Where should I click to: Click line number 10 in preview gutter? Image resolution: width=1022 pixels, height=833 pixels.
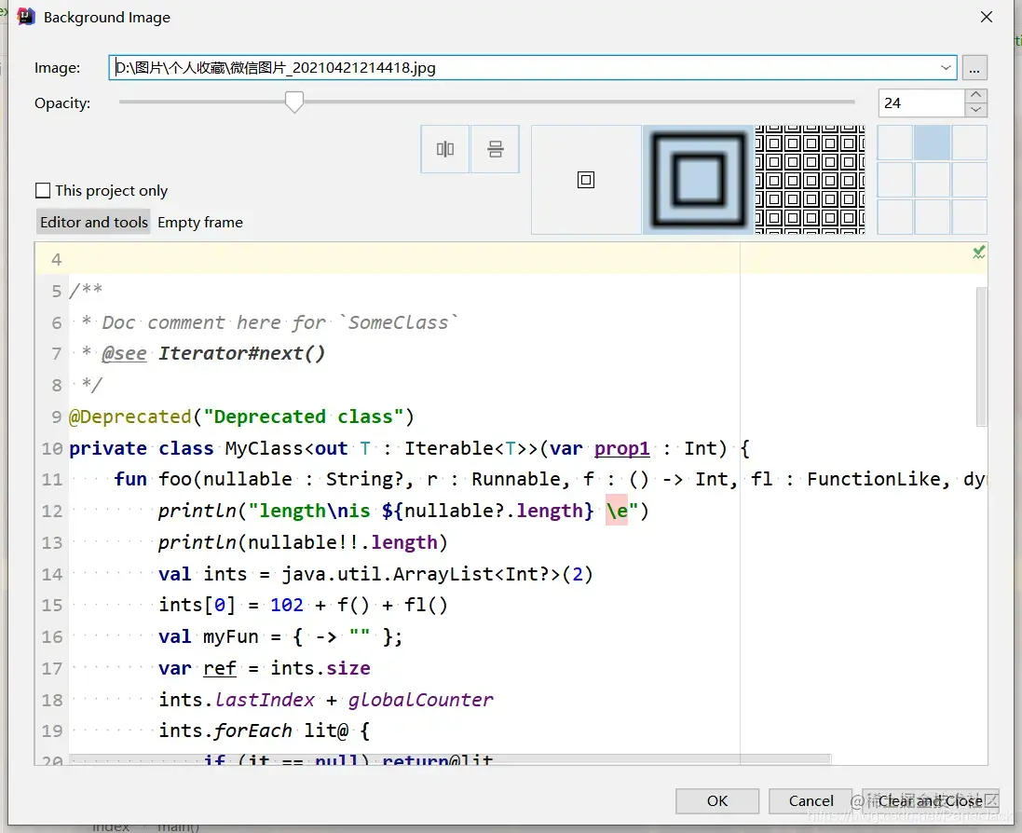[x=52, y=448]
